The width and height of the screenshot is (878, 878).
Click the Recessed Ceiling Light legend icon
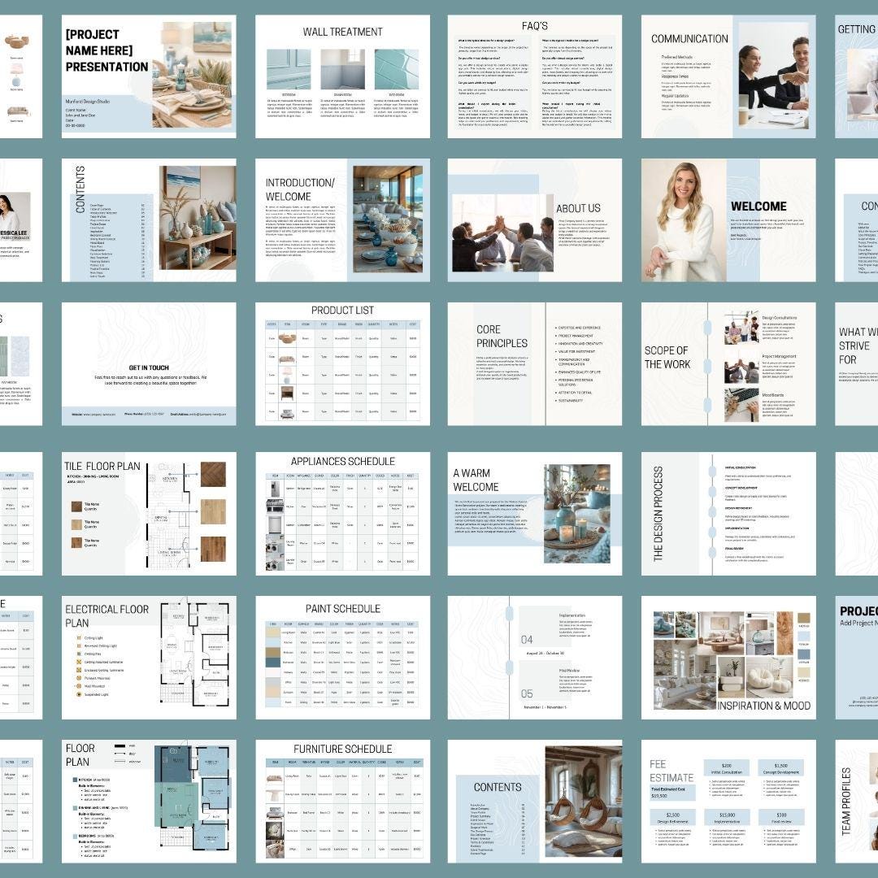(79, 645)
